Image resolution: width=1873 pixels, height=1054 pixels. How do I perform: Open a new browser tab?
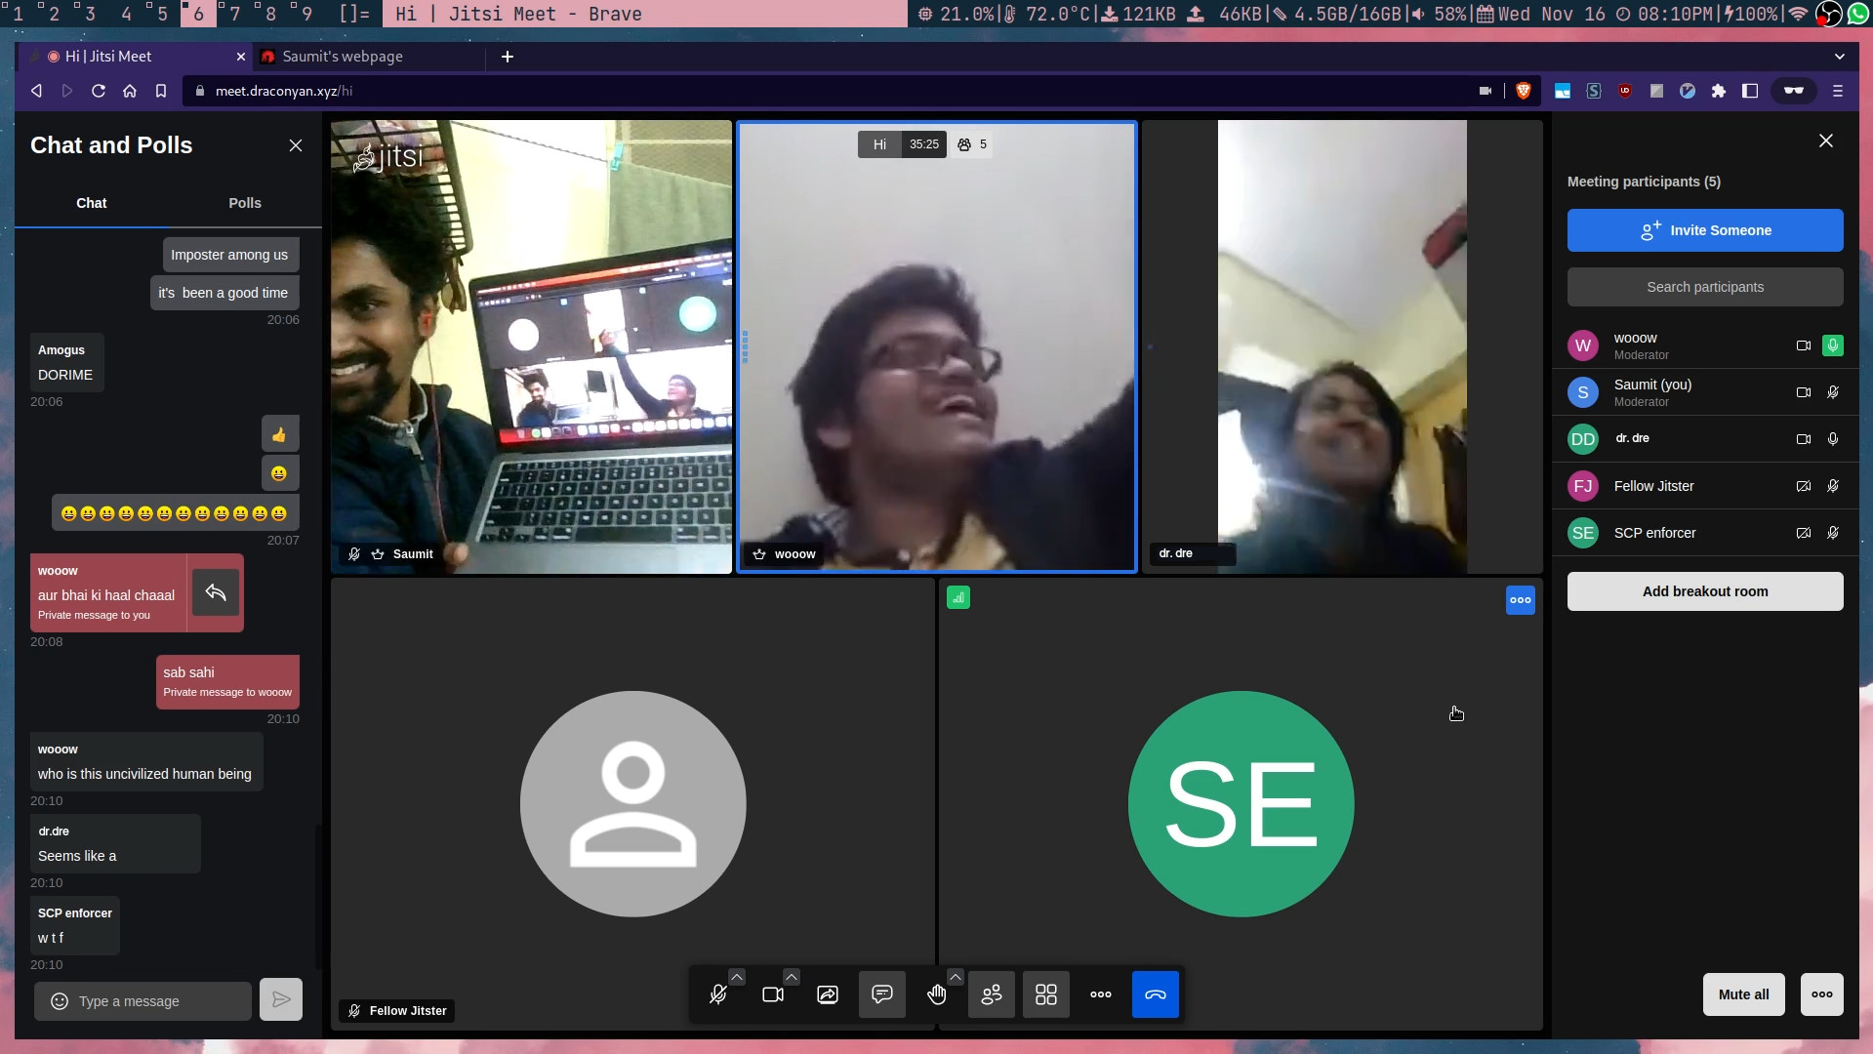[508, 57]
